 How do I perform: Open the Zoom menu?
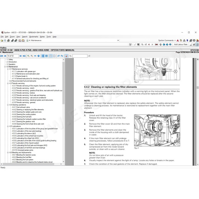tap(12, 37)
